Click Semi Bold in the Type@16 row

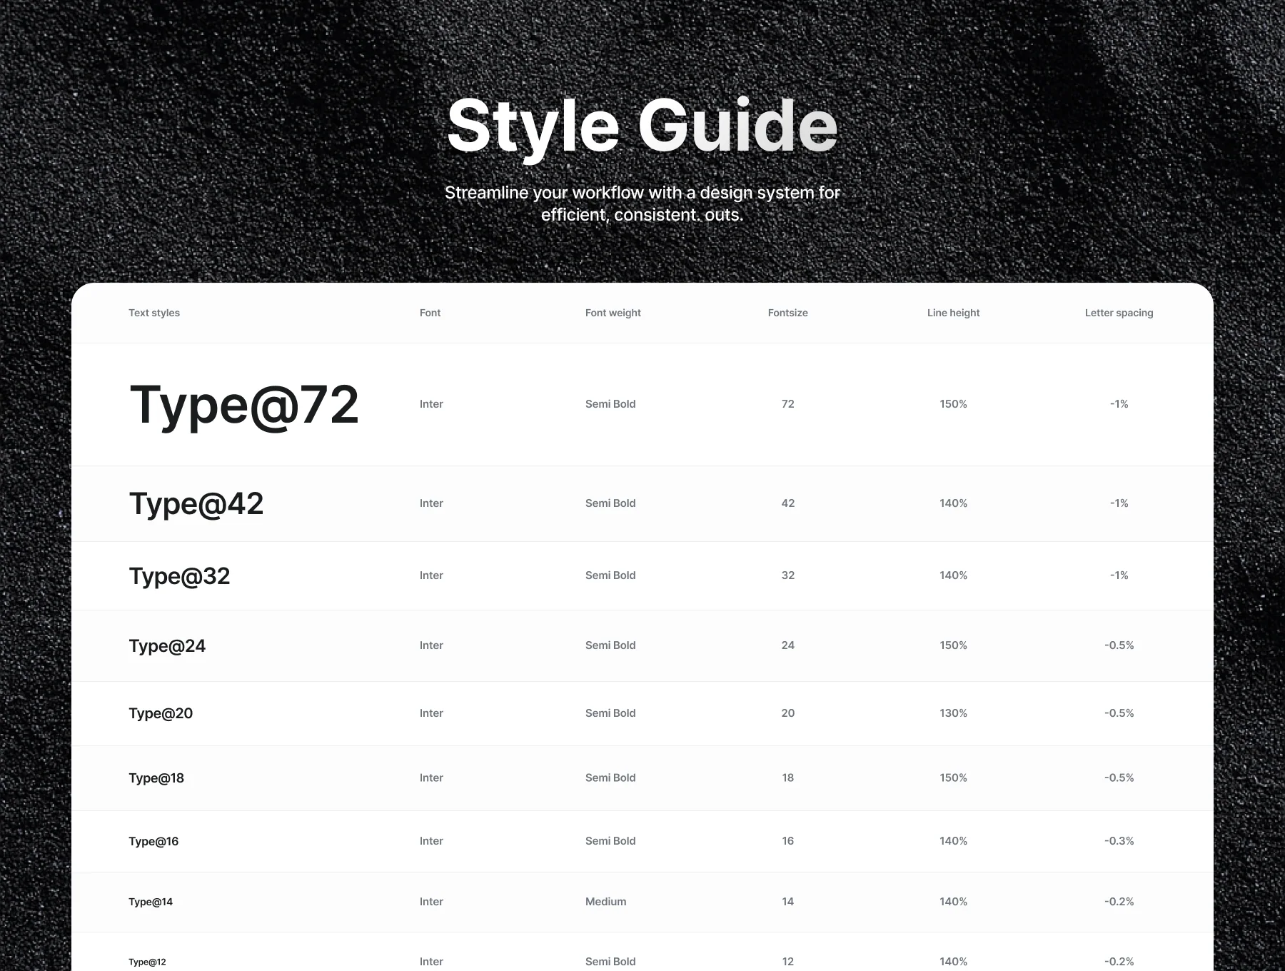610,841
